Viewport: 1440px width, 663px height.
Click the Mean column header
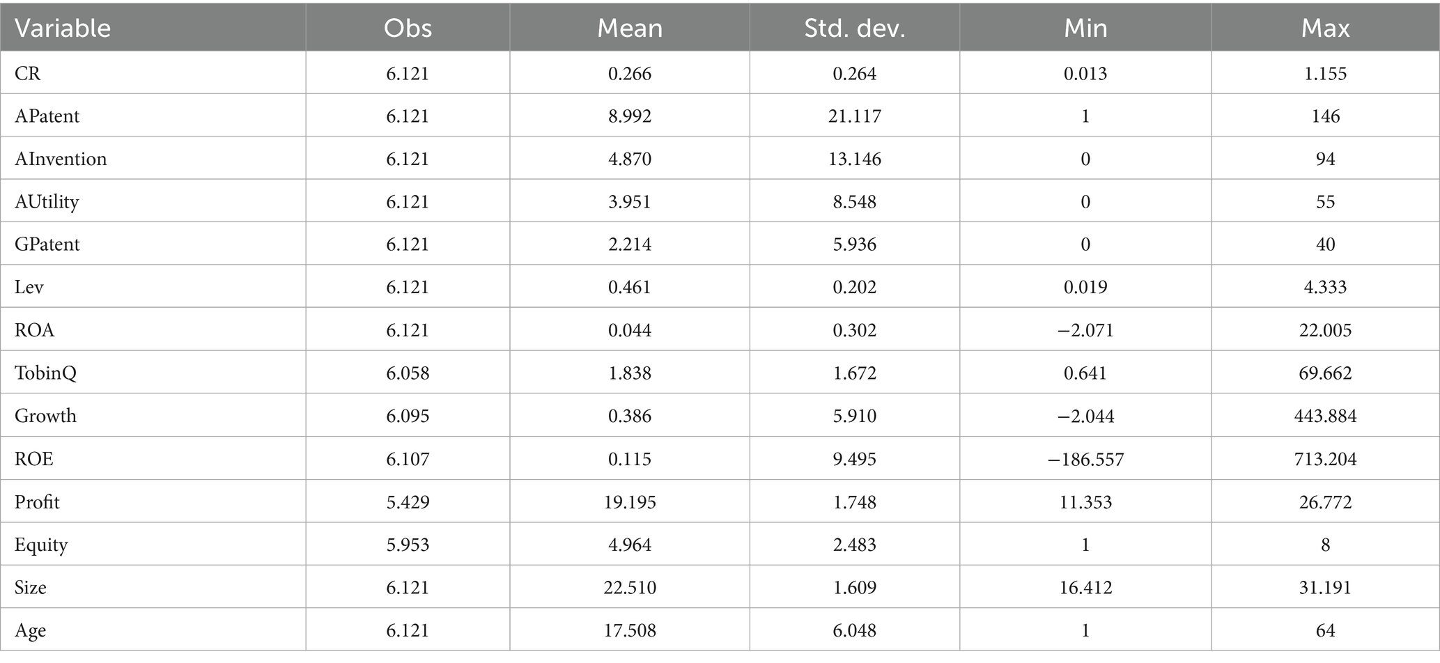coord(630,28)
